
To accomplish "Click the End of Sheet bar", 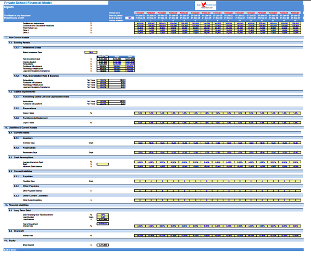I will pyautogui.click(x=10, y=250).
